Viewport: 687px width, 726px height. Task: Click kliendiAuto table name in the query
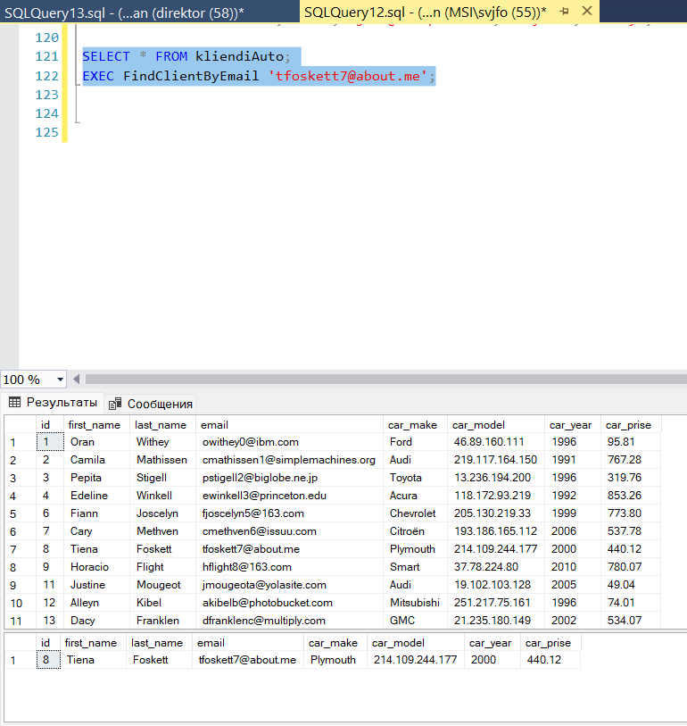tap(240, 56)
